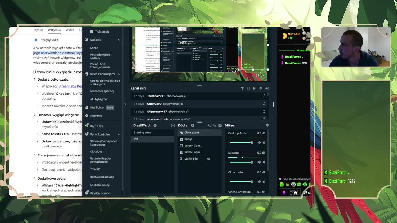Add a new scene with plus icon

point(155,125)
